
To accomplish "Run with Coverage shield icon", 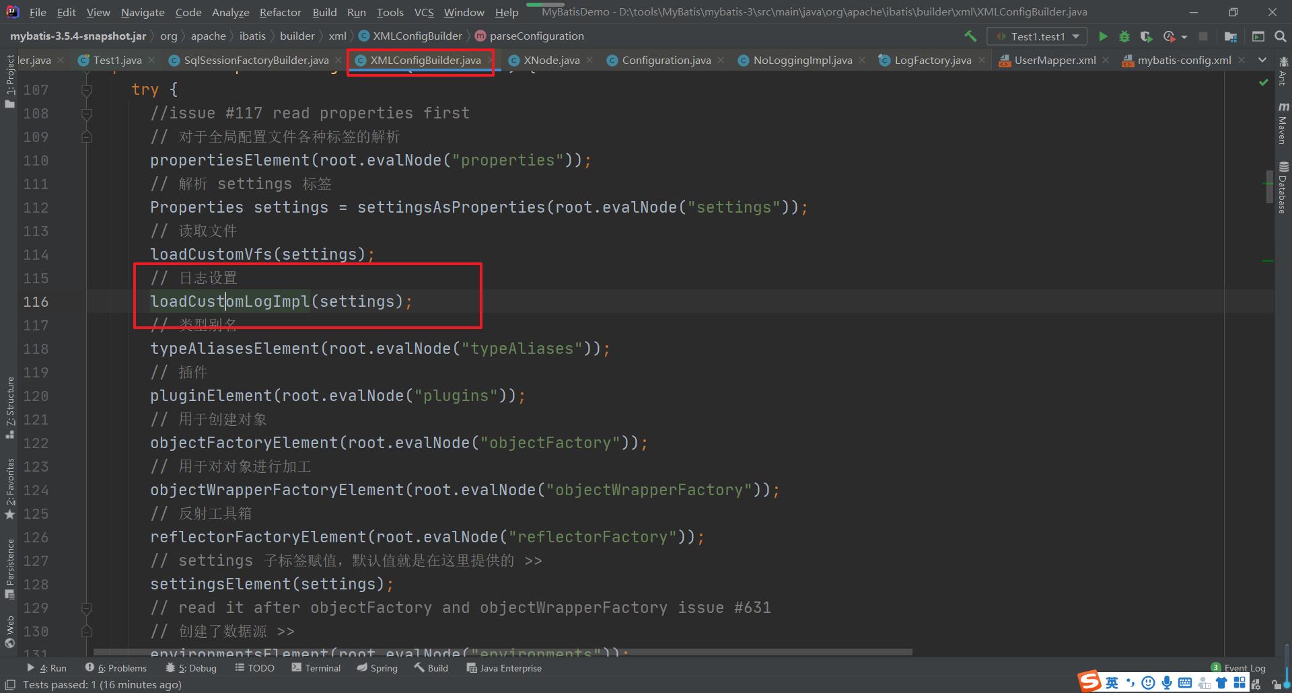I will coord(1147,36).
